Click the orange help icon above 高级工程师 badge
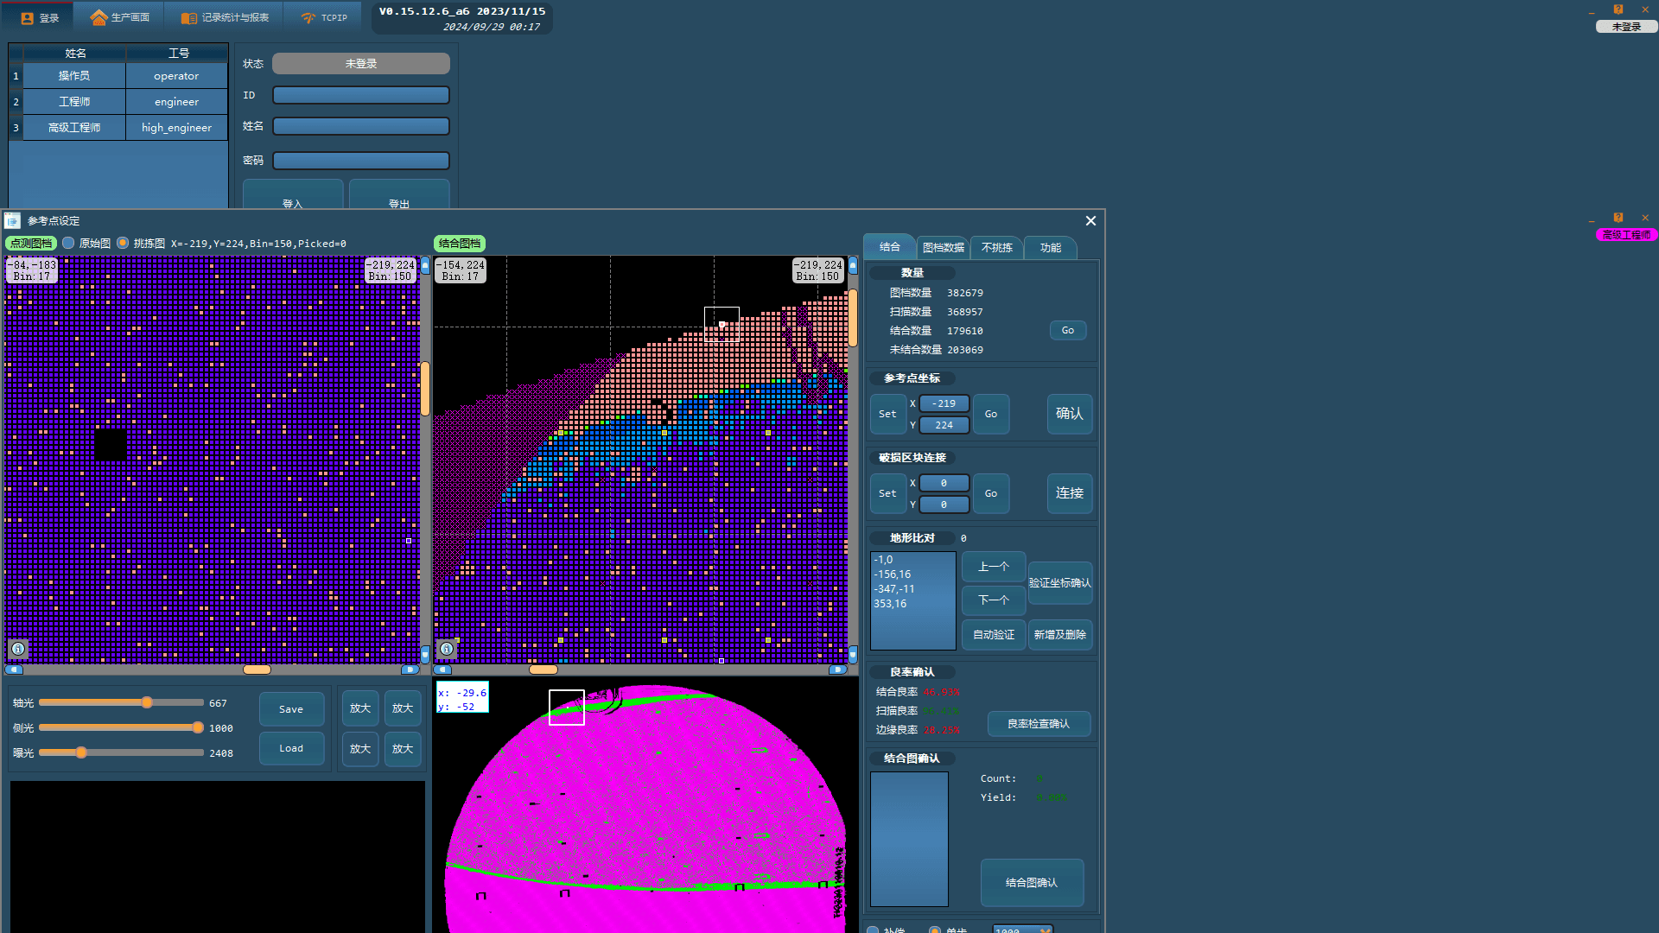Viewport: 1659px width, 933px height. click(1618, 218)
